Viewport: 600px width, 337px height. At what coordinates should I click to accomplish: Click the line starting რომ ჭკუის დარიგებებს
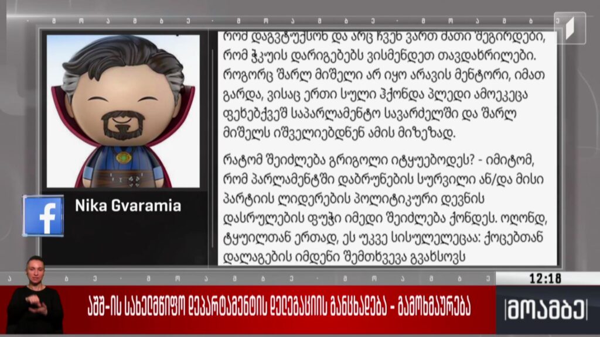[x=380, y=56]
